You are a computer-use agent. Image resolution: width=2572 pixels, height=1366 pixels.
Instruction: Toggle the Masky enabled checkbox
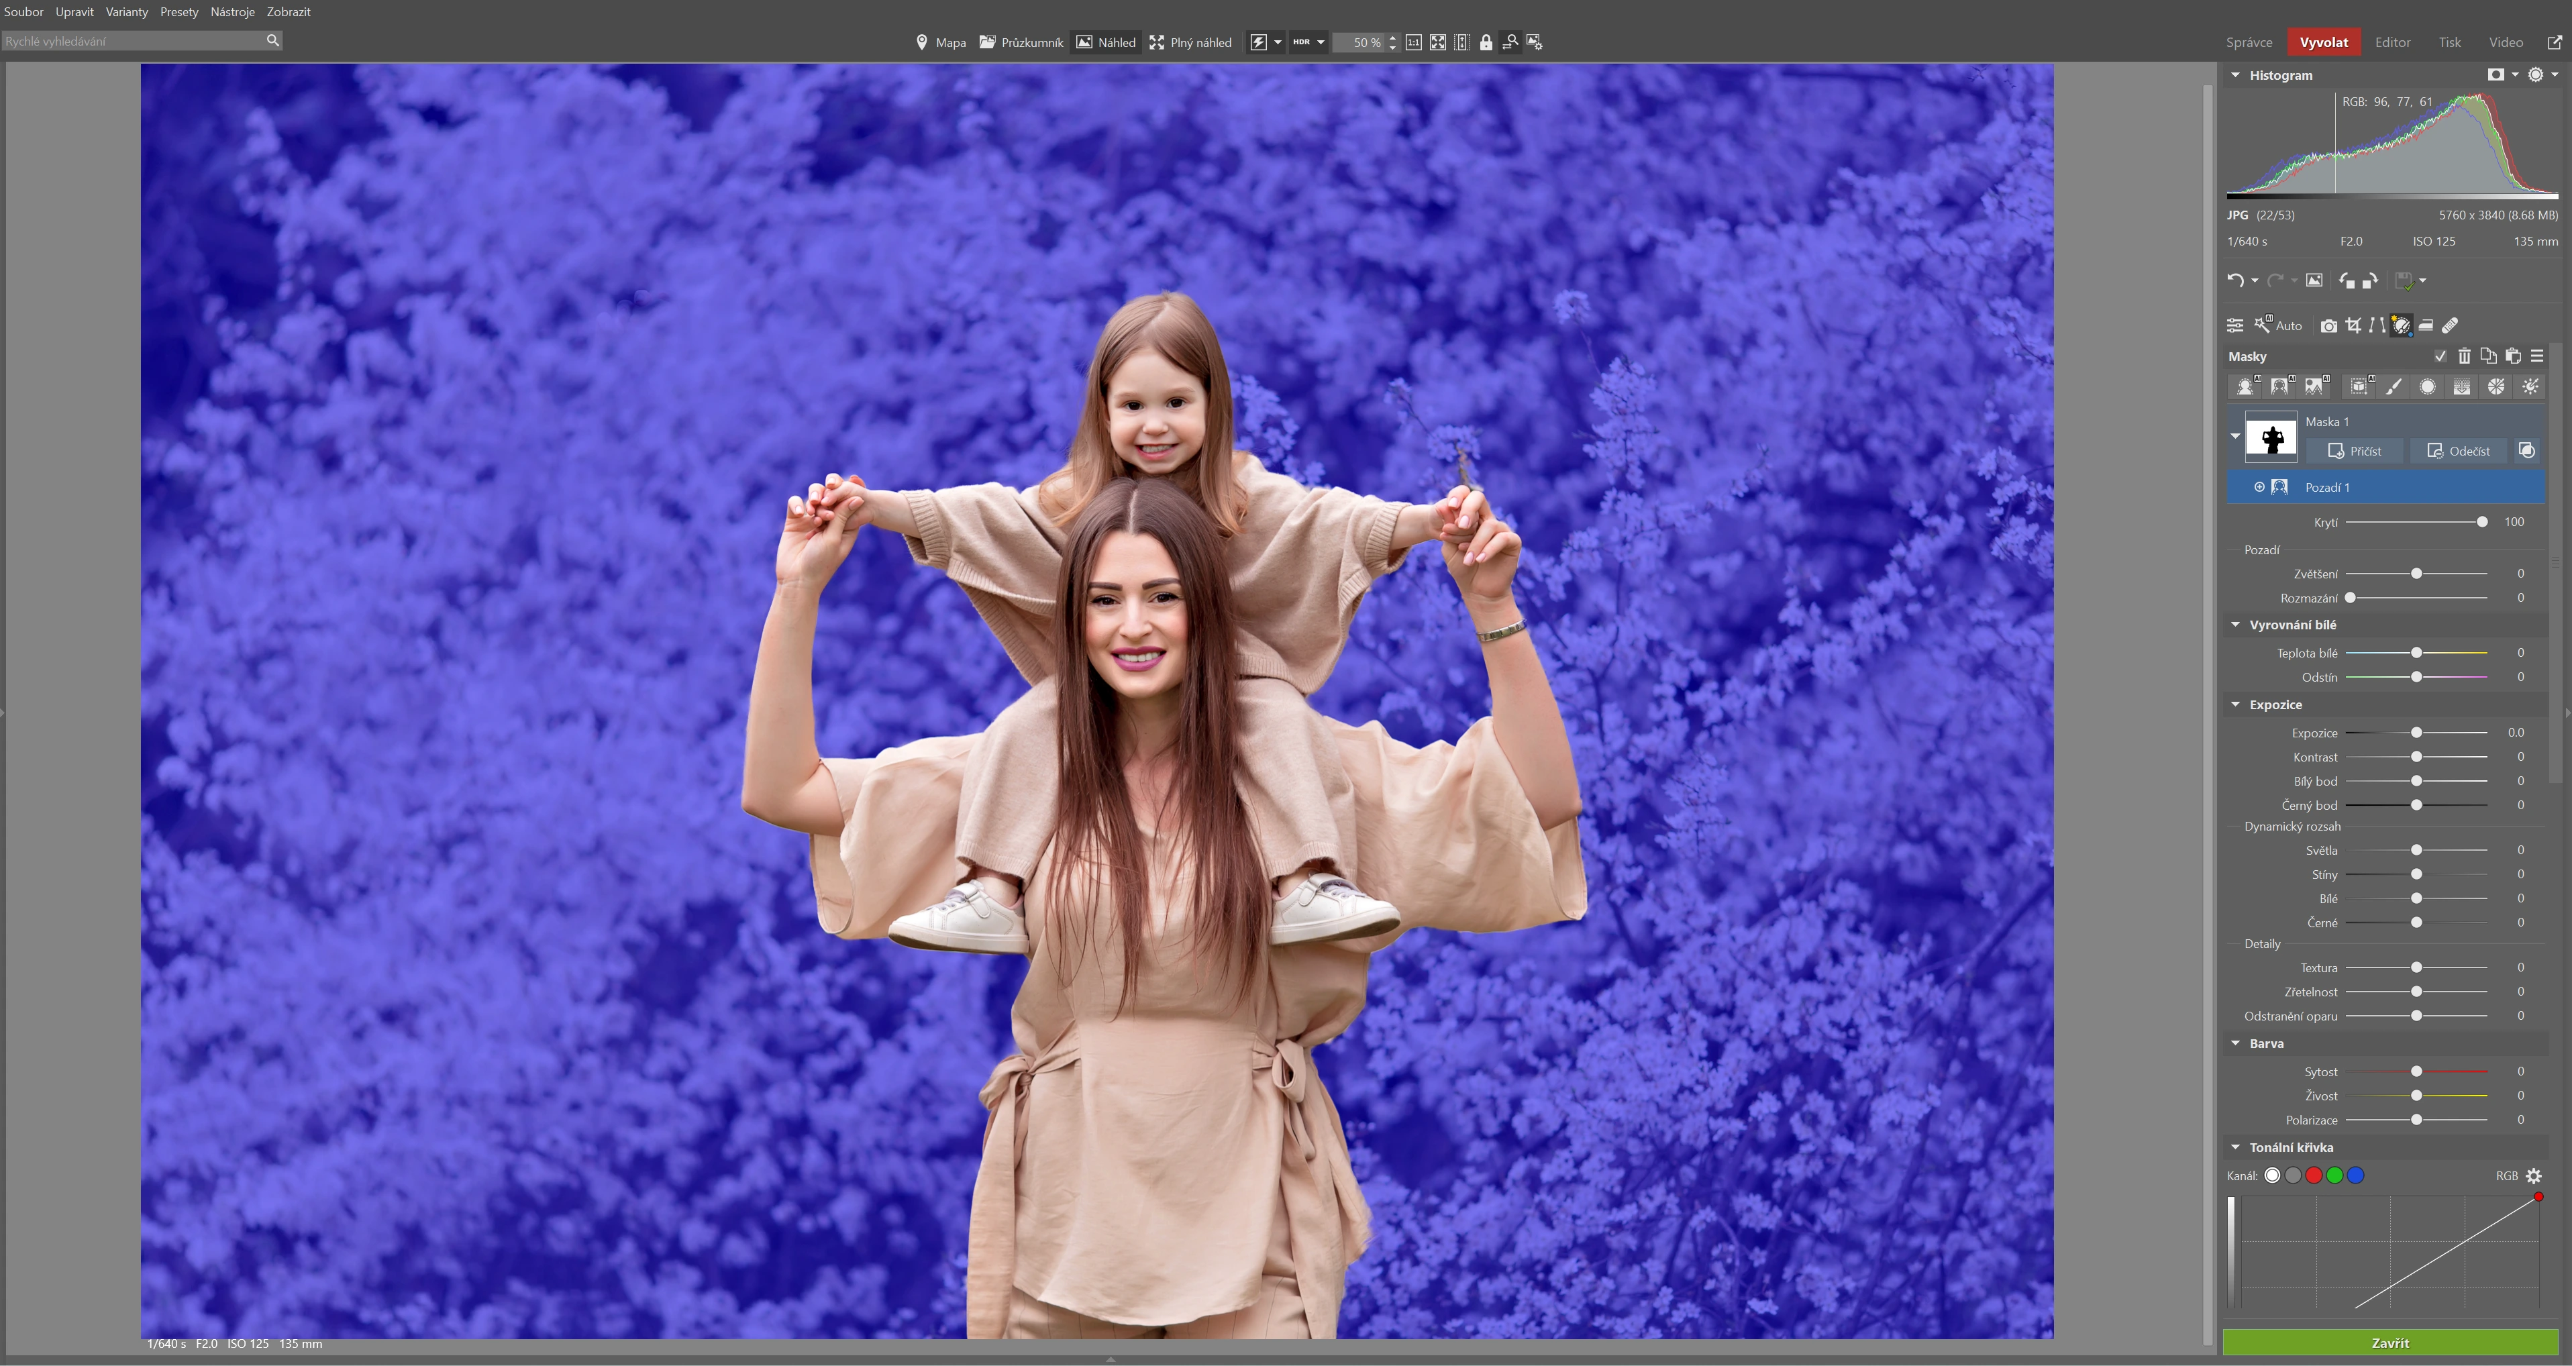pyautogui.click(x=2440, y=356)
